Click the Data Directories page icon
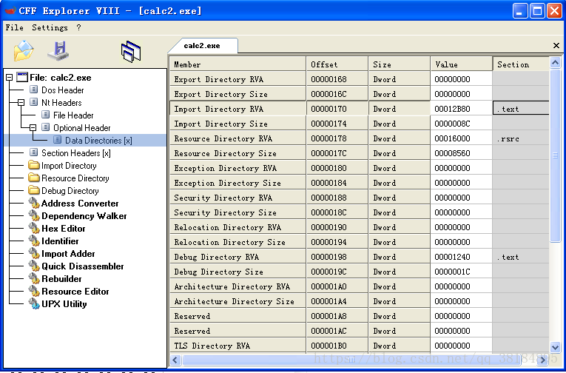566x373 pixels. [58, 140]
